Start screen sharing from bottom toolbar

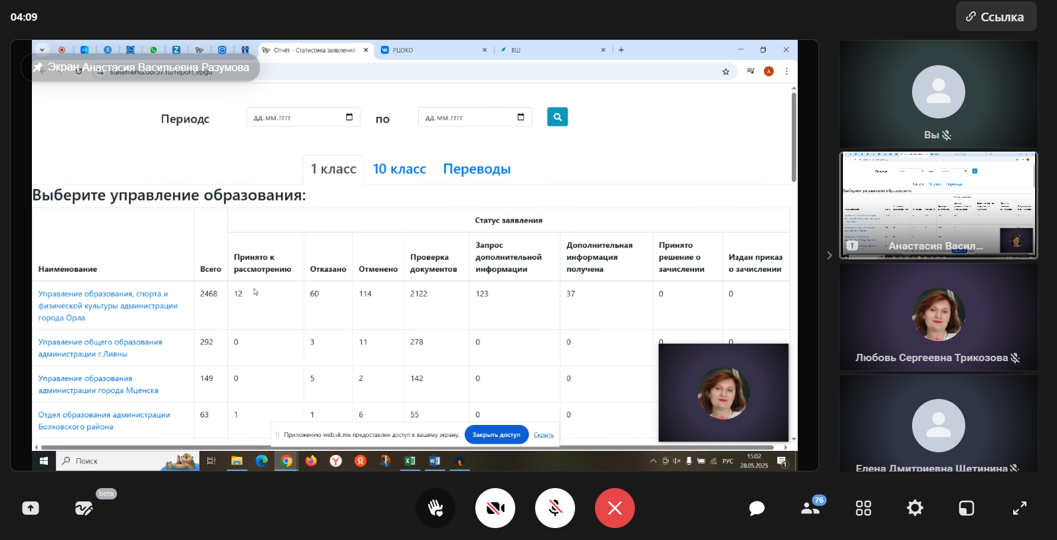click(31, 508)
